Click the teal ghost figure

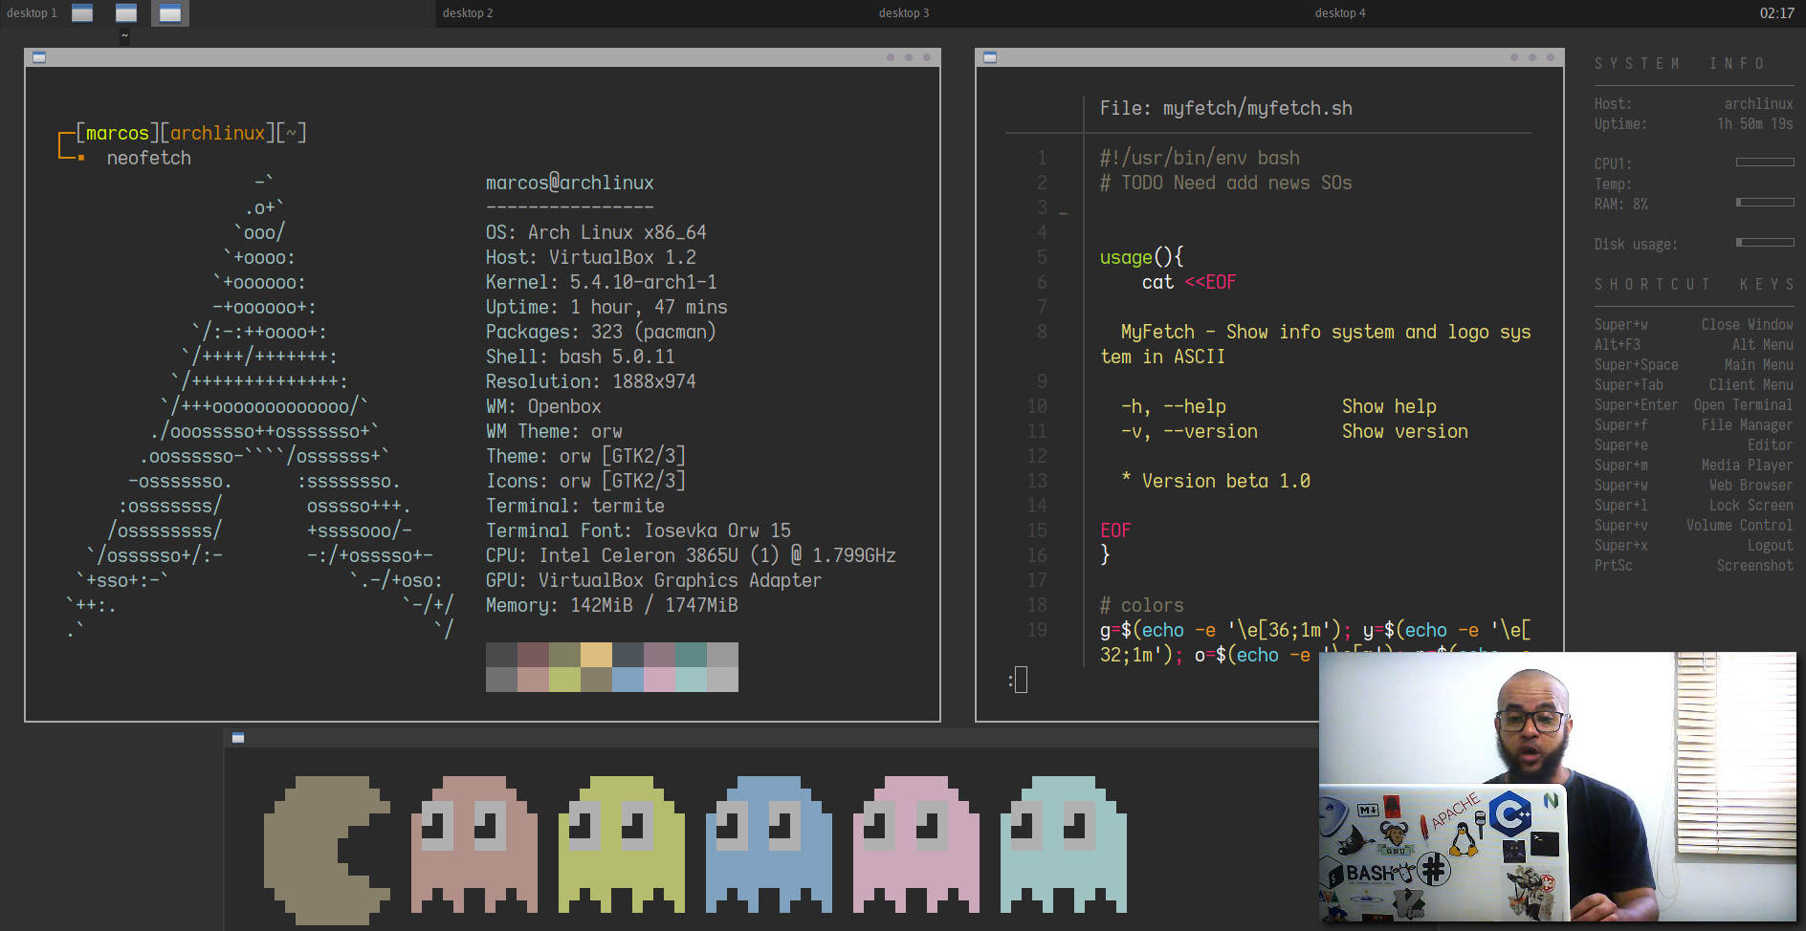(x=1064, y=844)
